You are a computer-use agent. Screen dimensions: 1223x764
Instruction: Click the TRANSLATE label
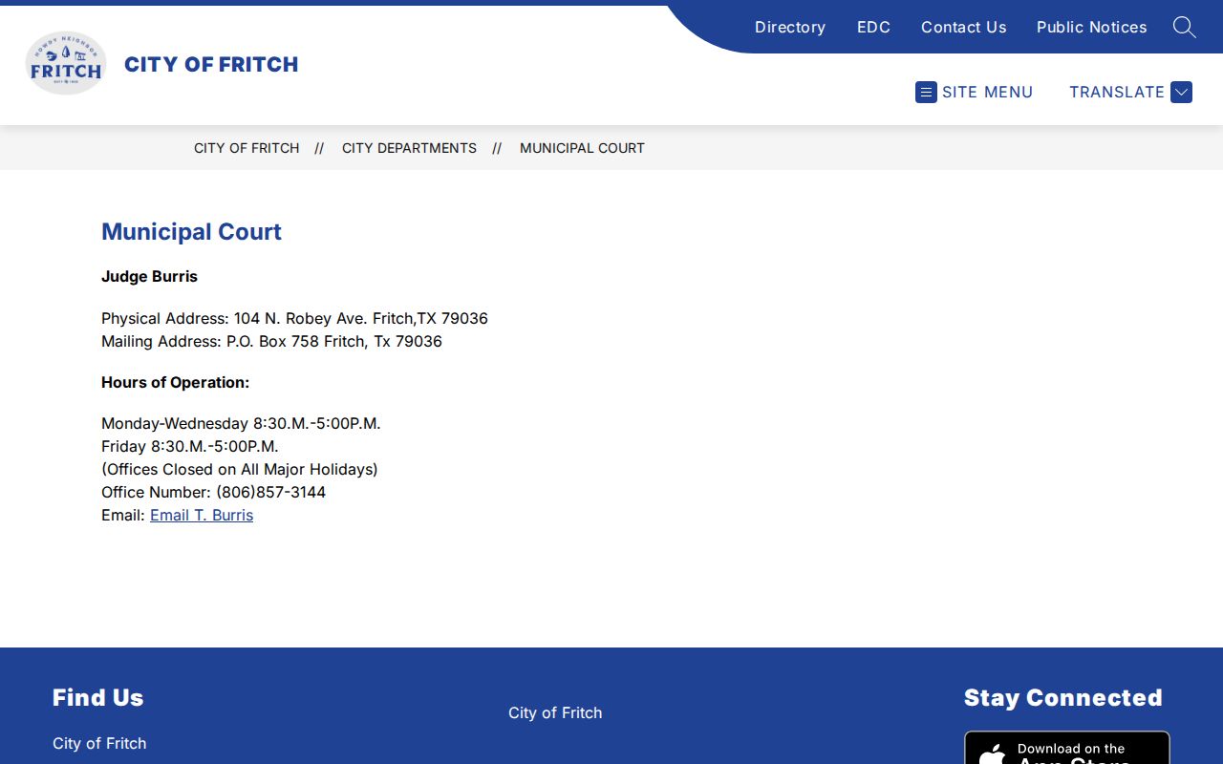[x=1117, y=92]
